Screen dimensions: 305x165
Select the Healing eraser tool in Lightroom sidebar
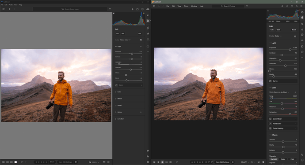[148, 34]
